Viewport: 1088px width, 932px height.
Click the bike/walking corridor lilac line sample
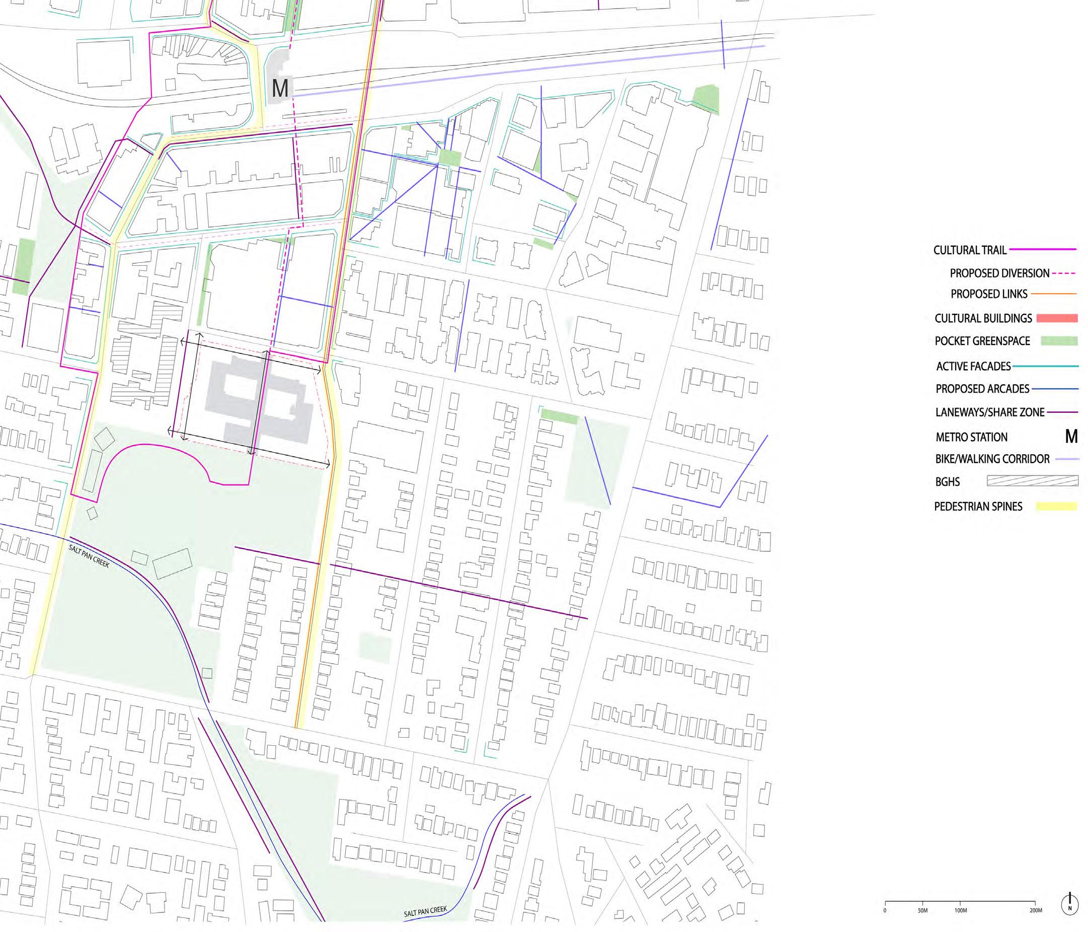tap(1067, 459)
